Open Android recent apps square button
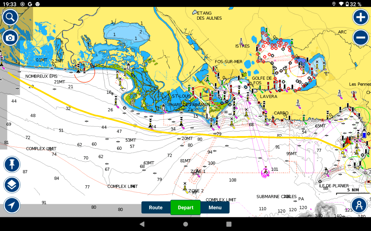The image size is (371, 231). coord(229,224)
